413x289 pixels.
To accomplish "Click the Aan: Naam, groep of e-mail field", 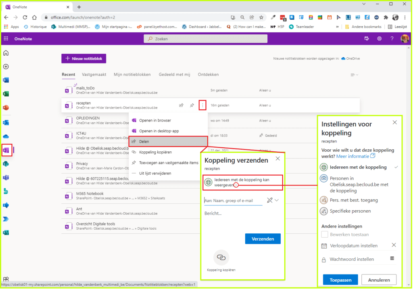I will 234,200.
